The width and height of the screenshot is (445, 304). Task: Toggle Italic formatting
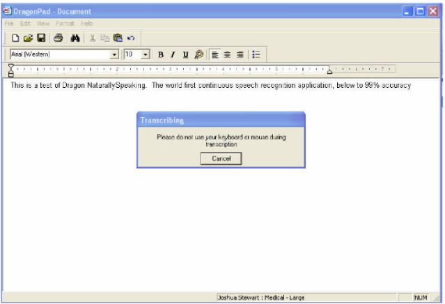(x=173, y=54)
